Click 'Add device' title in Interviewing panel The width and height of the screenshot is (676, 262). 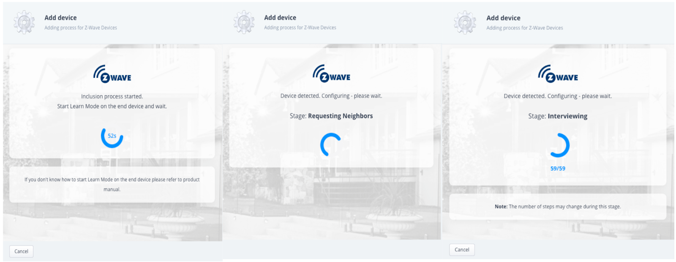coord(503,18)
